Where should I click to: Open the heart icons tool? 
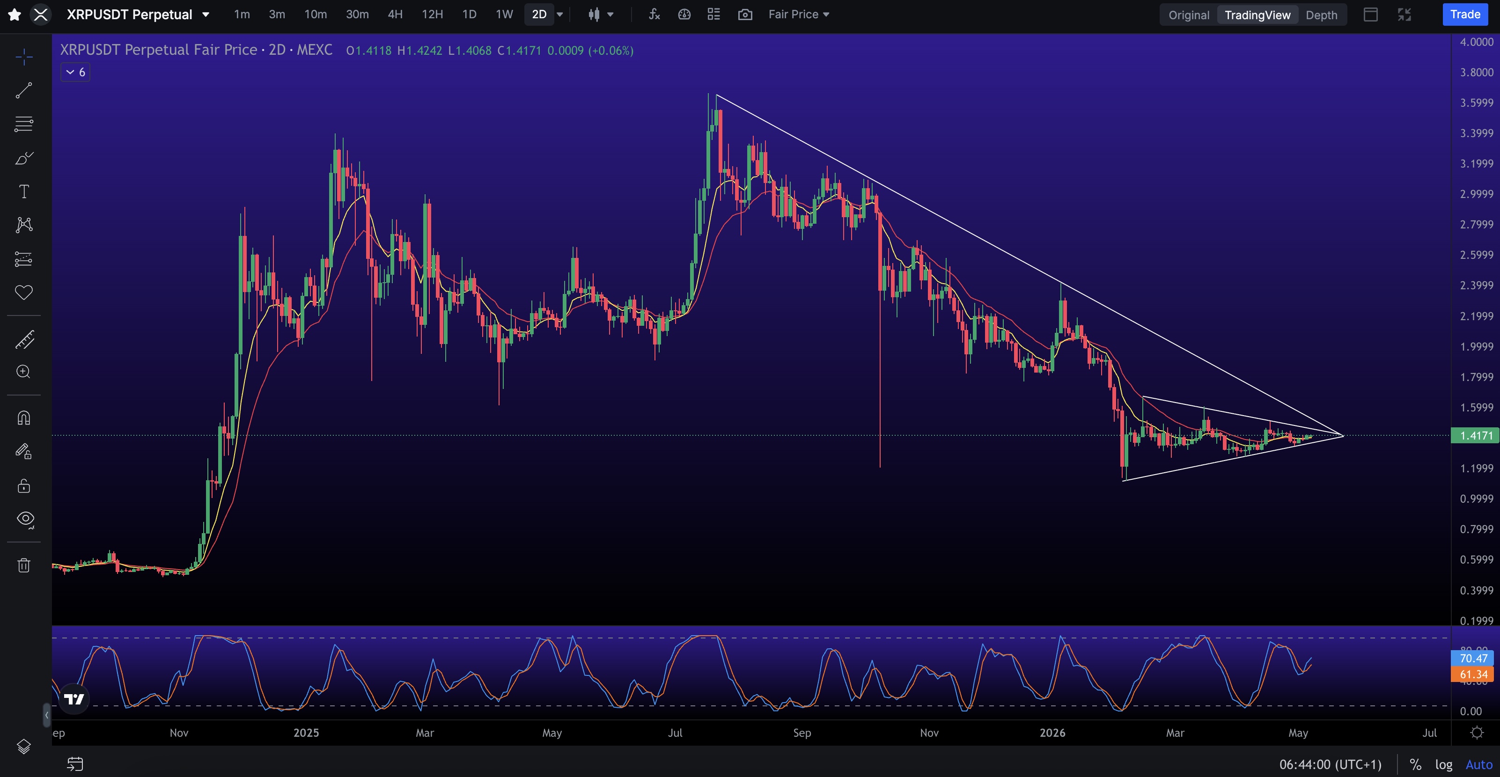tap(24, 292)
